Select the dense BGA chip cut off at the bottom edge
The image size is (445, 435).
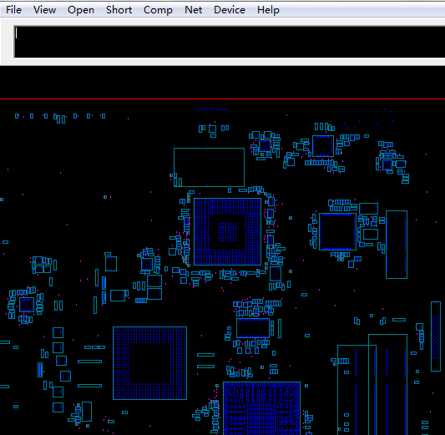(261, 408)
